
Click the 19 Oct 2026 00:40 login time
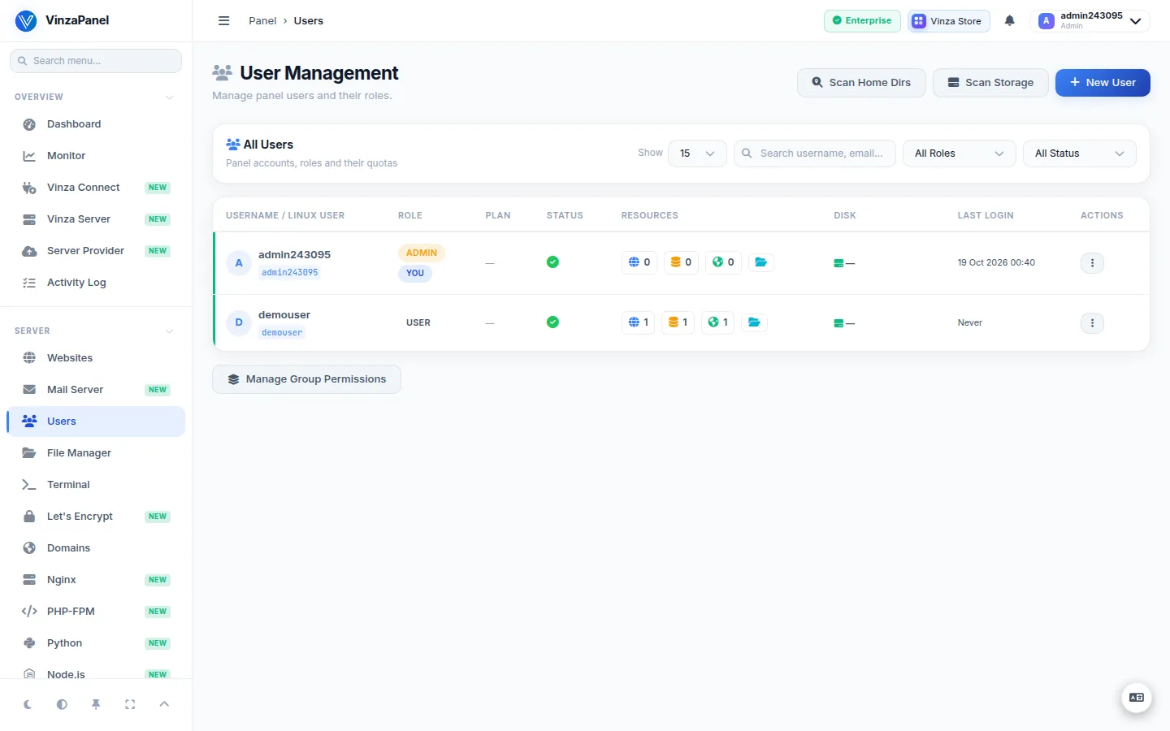pos(996,263)
